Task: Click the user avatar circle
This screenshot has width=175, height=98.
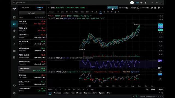Action: [x=132, y=3]
